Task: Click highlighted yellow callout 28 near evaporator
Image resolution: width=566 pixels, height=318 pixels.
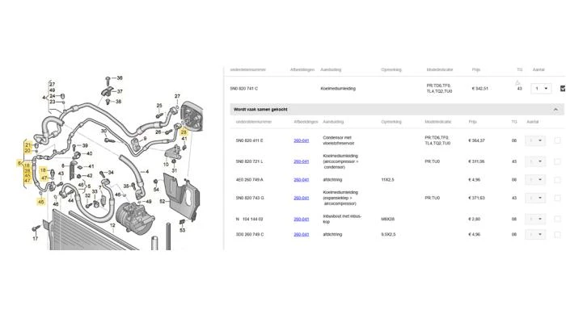Action: (x=184, y=132)
